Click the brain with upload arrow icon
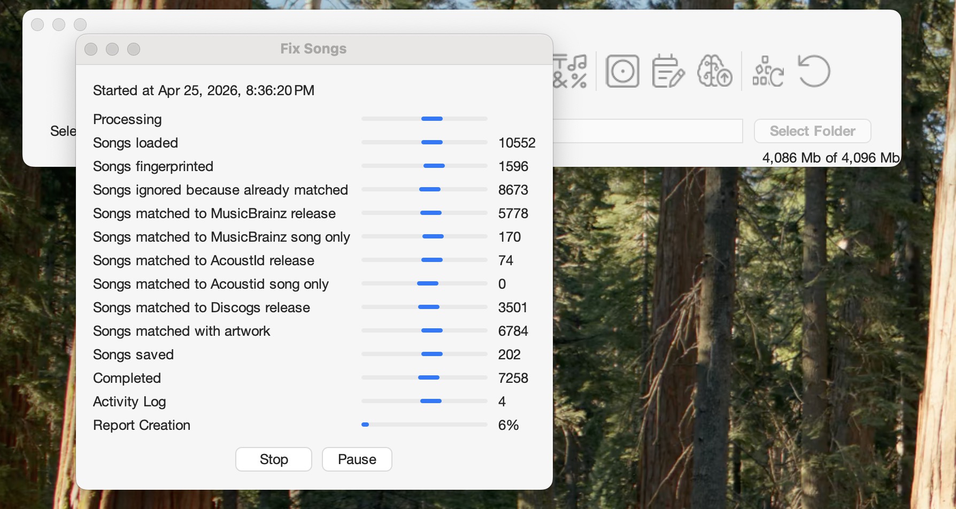956x509 pixels. pos(714,71)
